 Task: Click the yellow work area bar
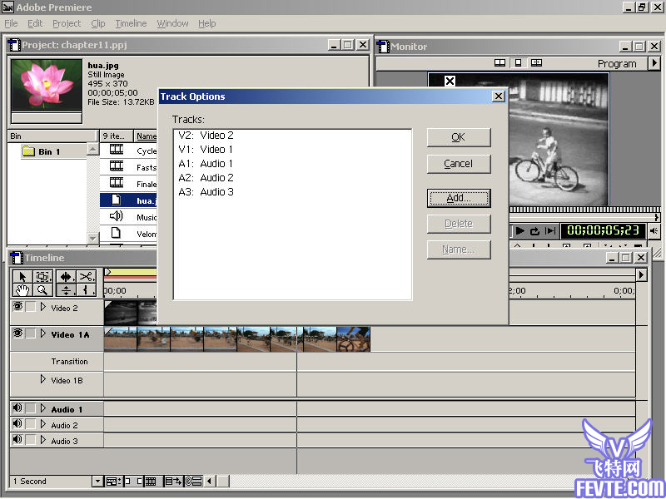coord(131,272)
